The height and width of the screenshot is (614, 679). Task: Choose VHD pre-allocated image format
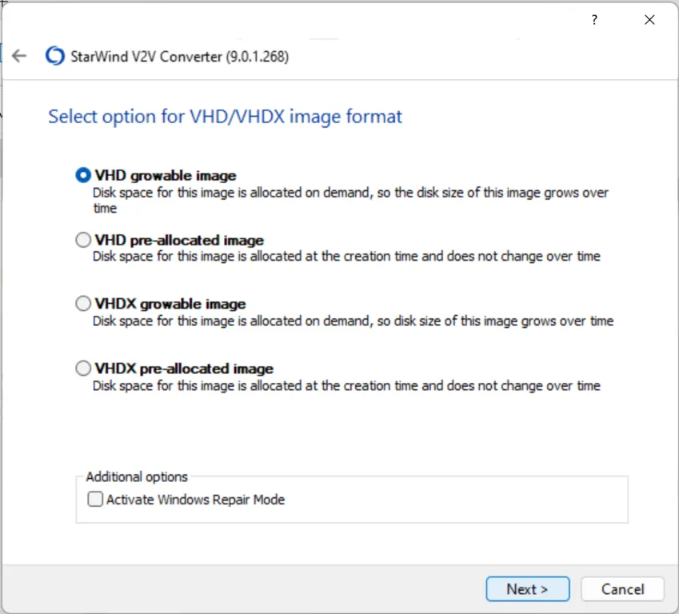83,239
